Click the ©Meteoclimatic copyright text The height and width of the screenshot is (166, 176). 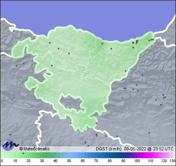(x=34, y=149)
